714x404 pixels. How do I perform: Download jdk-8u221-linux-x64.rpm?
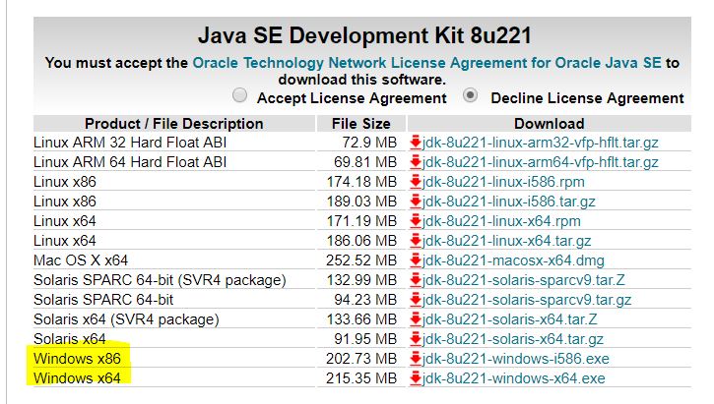point(501,221)
